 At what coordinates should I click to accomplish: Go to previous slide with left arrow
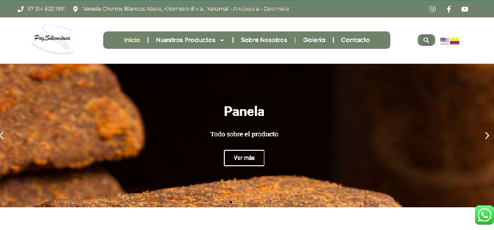coord(2,135)
